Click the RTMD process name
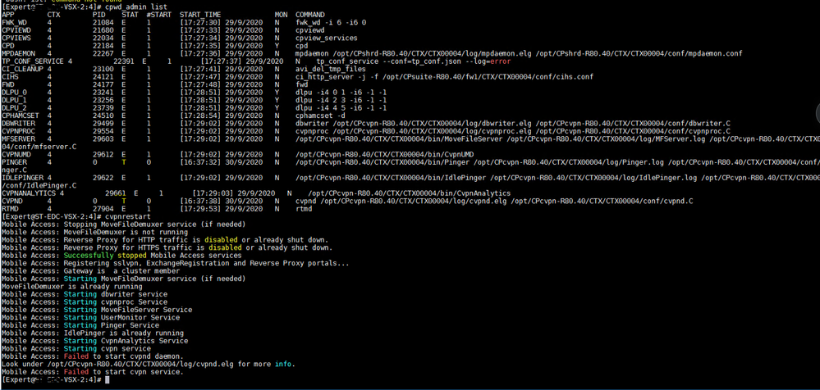Viewport: 820px width, 390px height. click(10, 209)
